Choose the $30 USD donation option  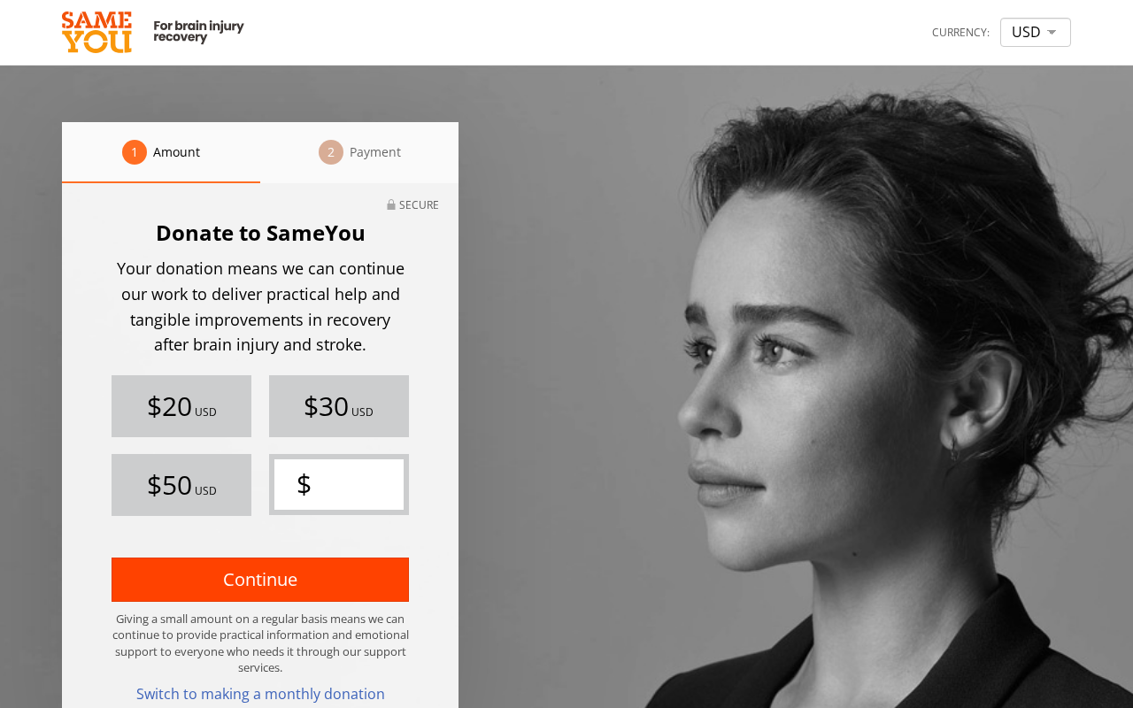pos(339,406)
